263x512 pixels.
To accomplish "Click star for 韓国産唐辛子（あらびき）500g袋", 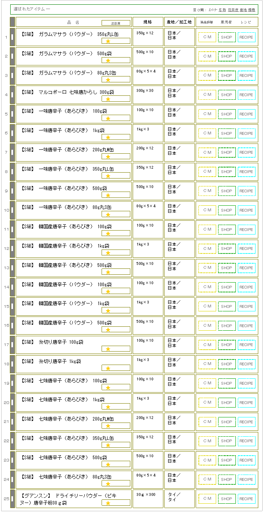I will (108, 272).
